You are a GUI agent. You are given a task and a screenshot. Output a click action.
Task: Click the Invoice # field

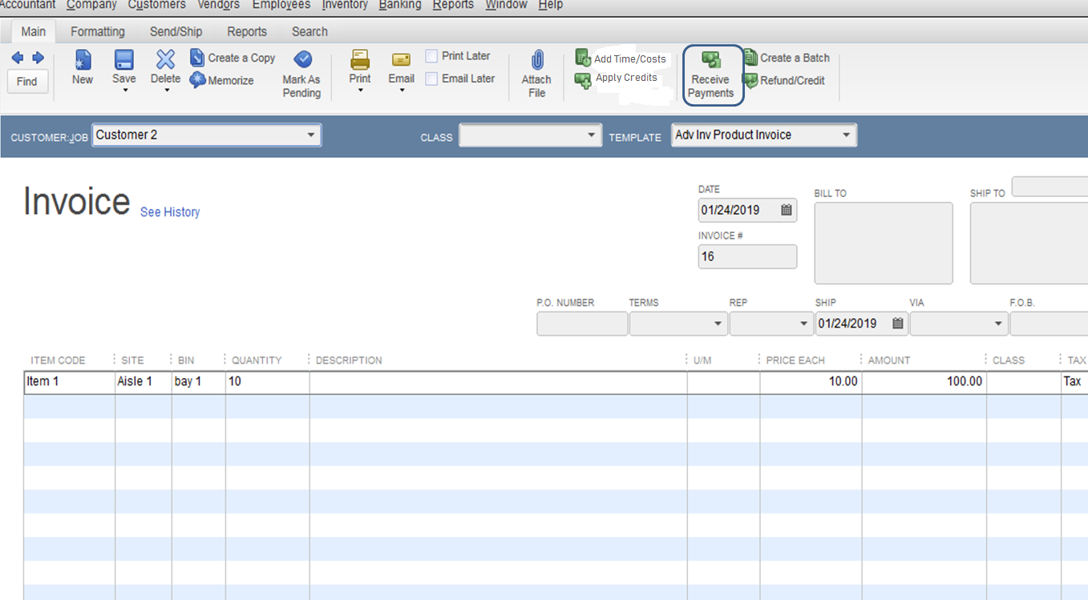point(746,256)
